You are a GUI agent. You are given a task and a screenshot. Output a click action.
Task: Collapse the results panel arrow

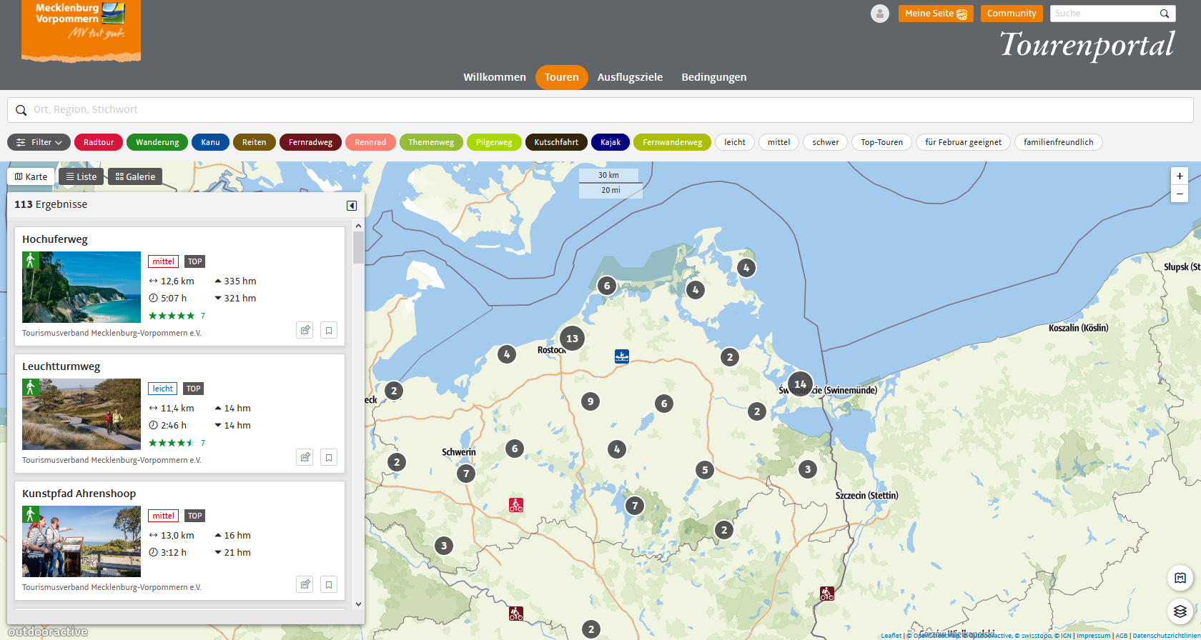[352, 206]
